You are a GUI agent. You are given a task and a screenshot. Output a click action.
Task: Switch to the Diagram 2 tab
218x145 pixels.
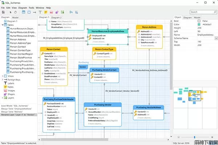[56, 17]
